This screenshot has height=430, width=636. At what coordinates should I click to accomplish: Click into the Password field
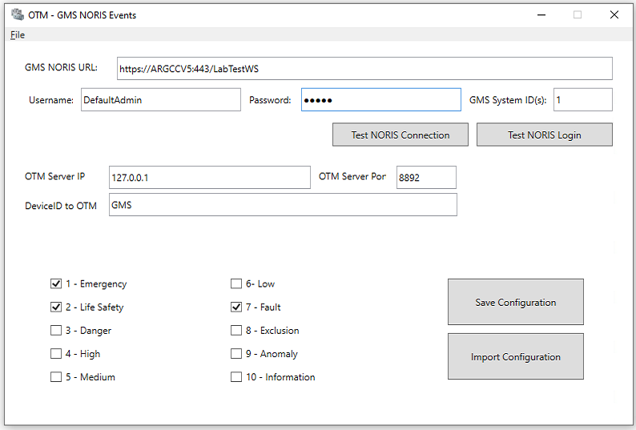pyautogui.click(x=380, y=100)
